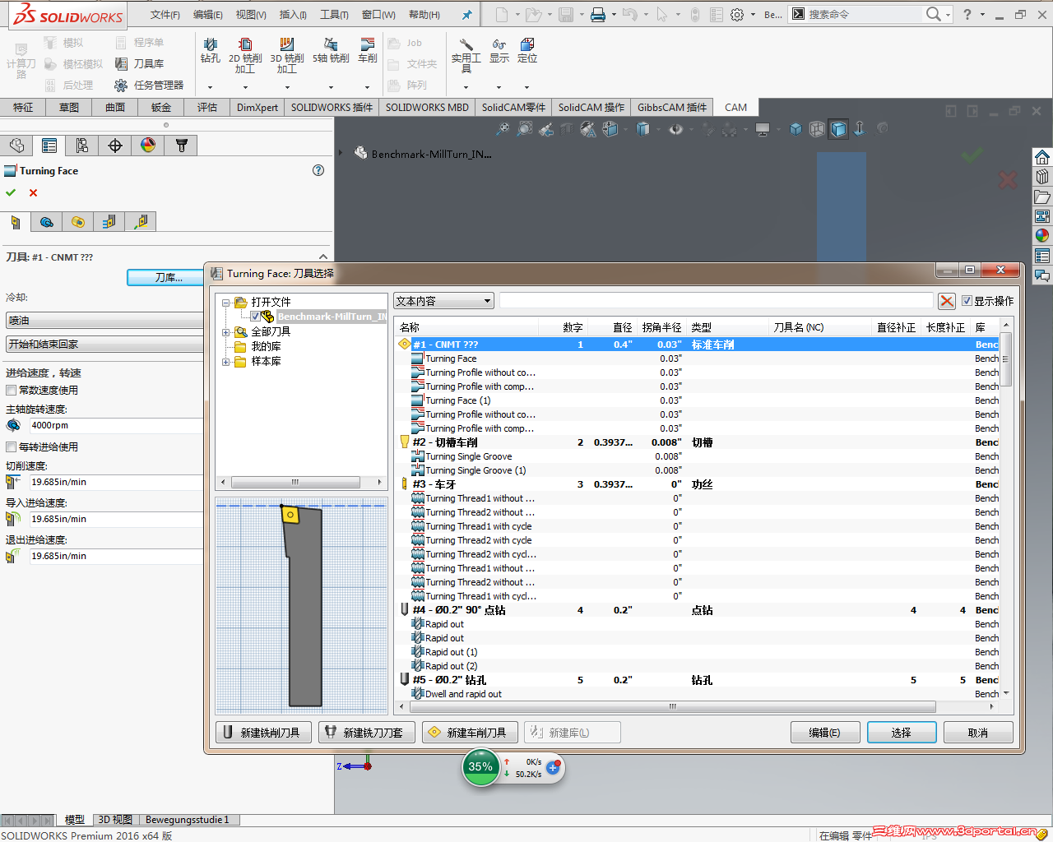The image size is (1053, 842).
Task: Open the dropdown arrow under 车削
Action: (x=368, y=87)
